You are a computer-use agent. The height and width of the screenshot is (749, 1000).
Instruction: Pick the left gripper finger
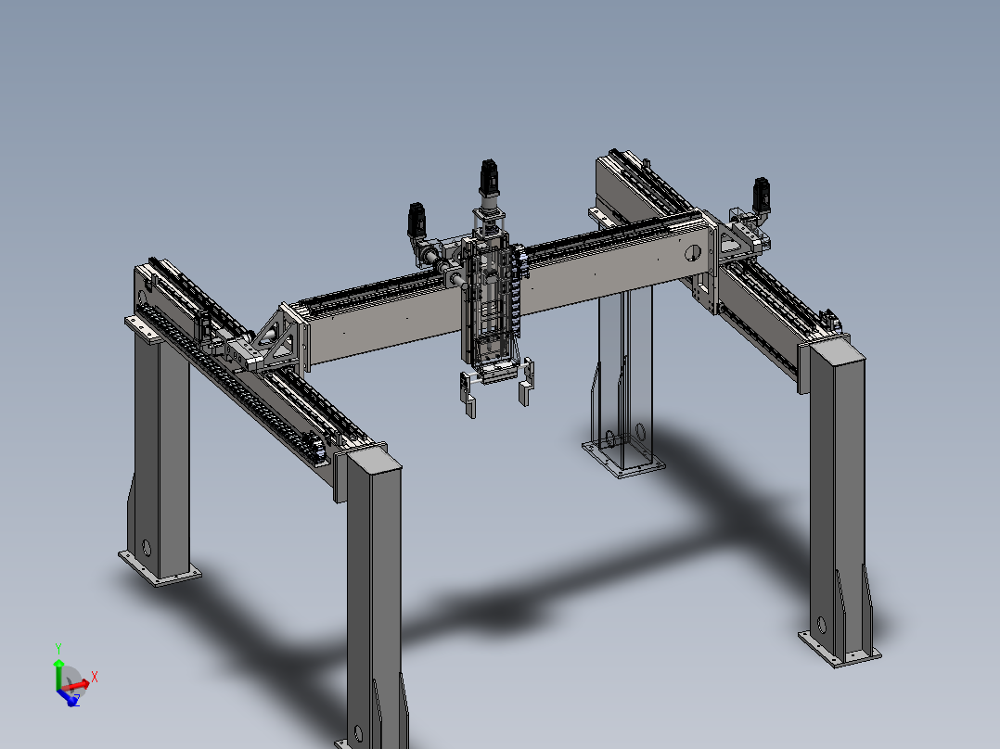coord(468,395)
